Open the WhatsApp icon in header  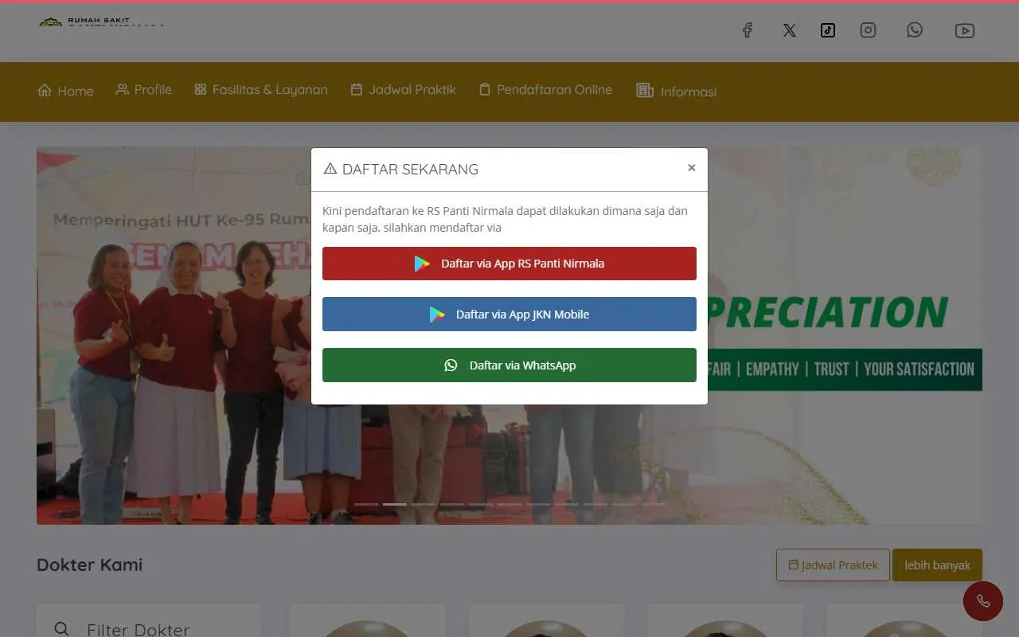click(915, 30)
